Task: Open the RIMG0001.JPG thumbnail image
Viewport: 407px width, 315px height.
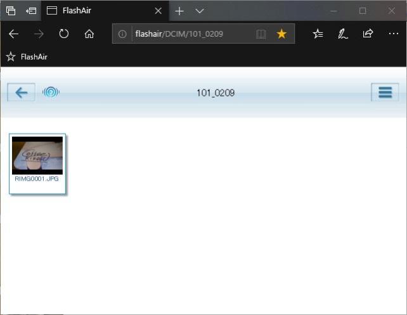Action: click(37, 155)
